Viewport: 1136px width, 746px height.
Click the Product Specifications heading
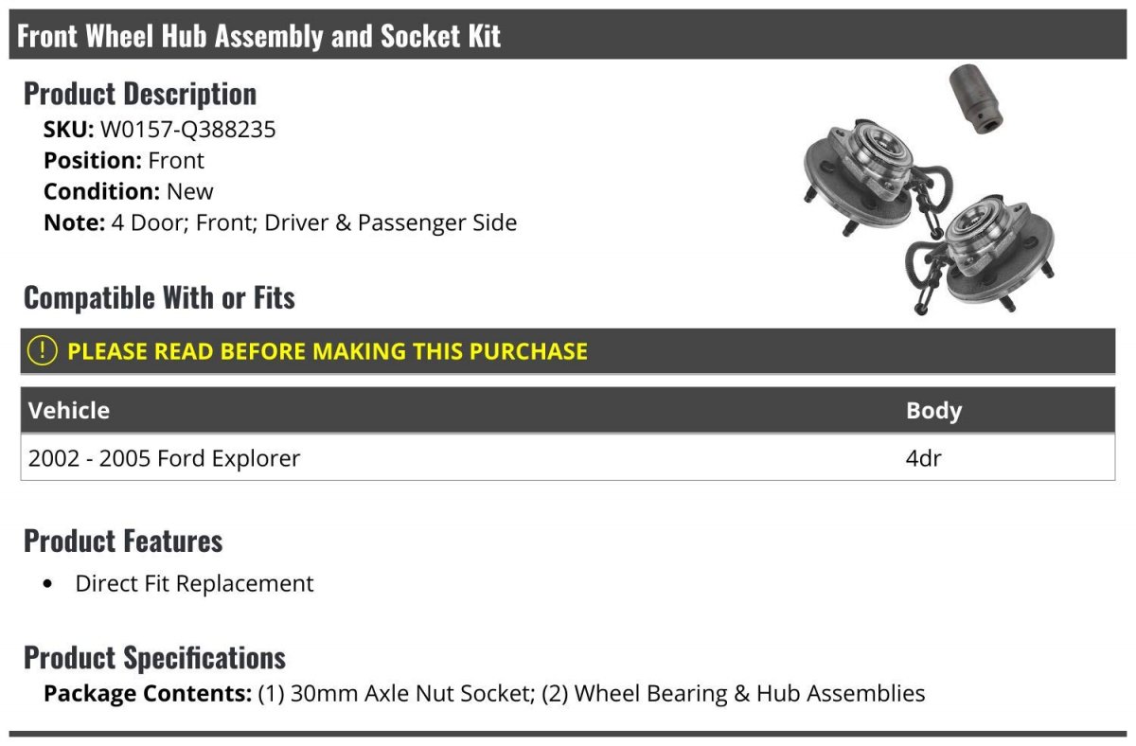click(154, 658)
